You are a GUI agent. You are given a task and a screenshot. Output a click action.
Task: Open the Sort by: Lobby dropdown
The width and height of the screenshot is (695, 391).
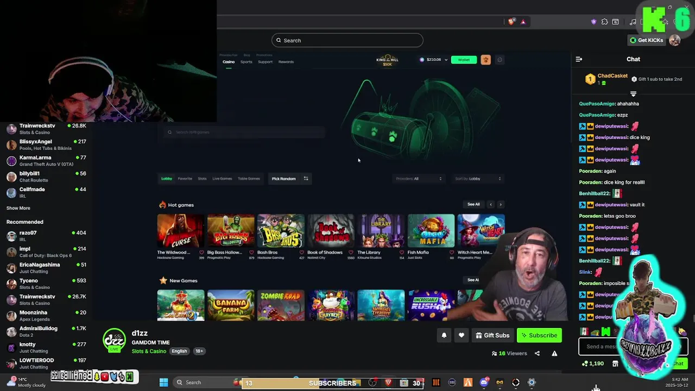[x=478, y=179]
